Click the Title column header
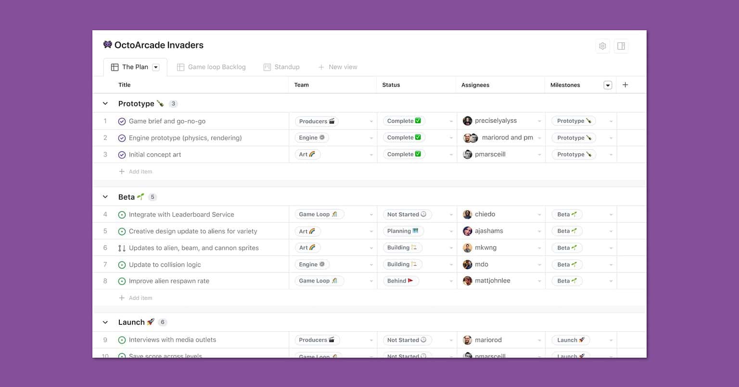This screenshot has height=387, width=739. pyautogui.click(x=125, y=85)
